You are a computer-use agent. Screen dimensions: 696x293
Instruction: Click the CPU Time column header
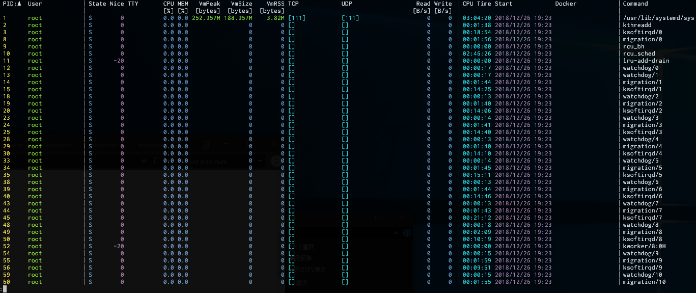click(477, 4)
